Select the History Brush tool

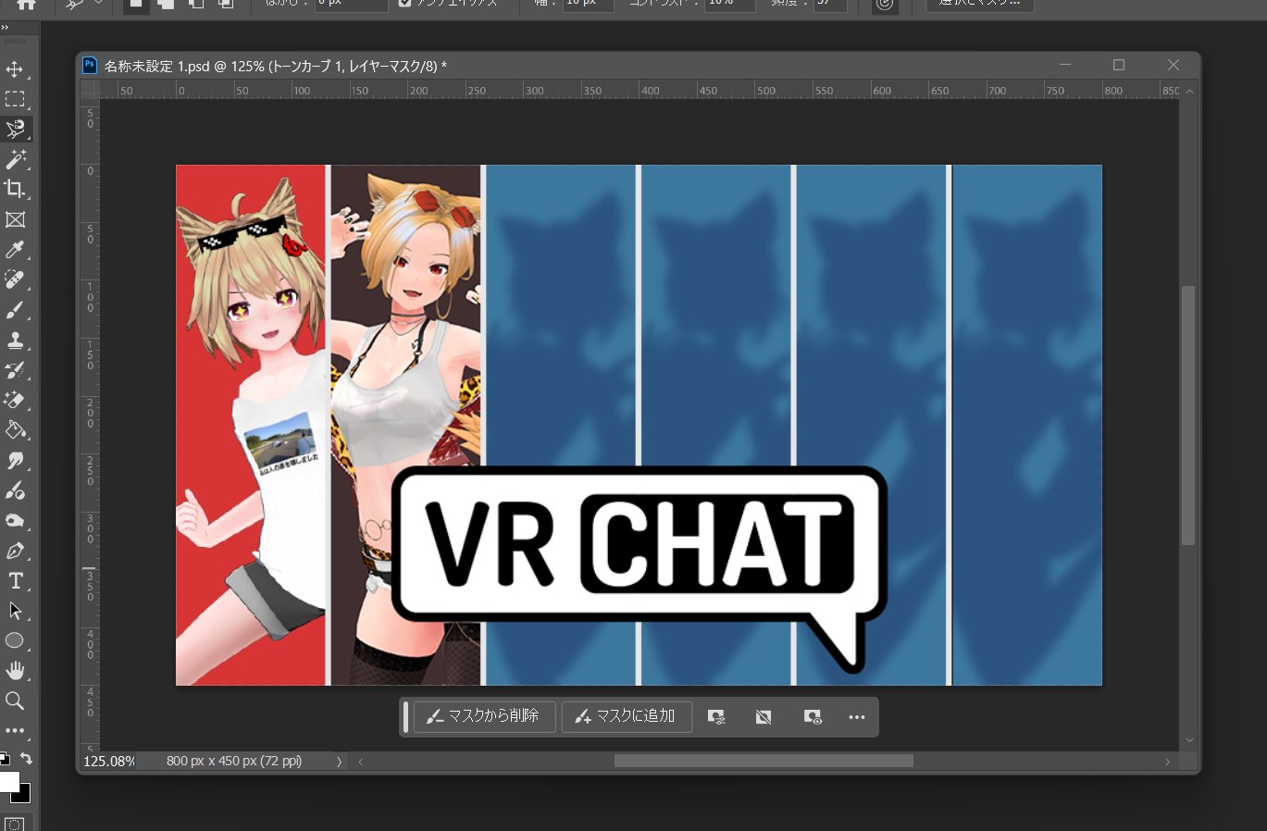(x=15, y=370)
